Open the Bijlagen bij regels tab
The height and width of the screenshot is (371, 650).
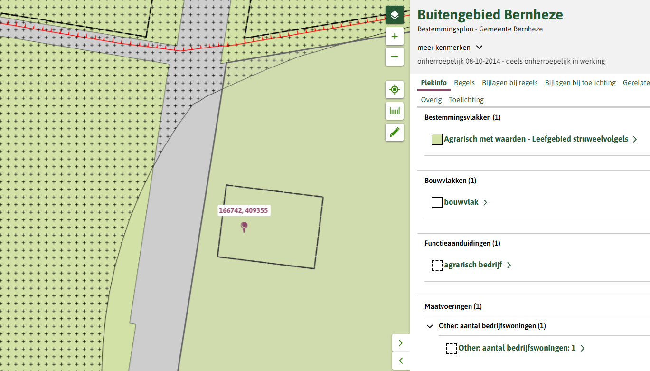click(x=510, y=83)
